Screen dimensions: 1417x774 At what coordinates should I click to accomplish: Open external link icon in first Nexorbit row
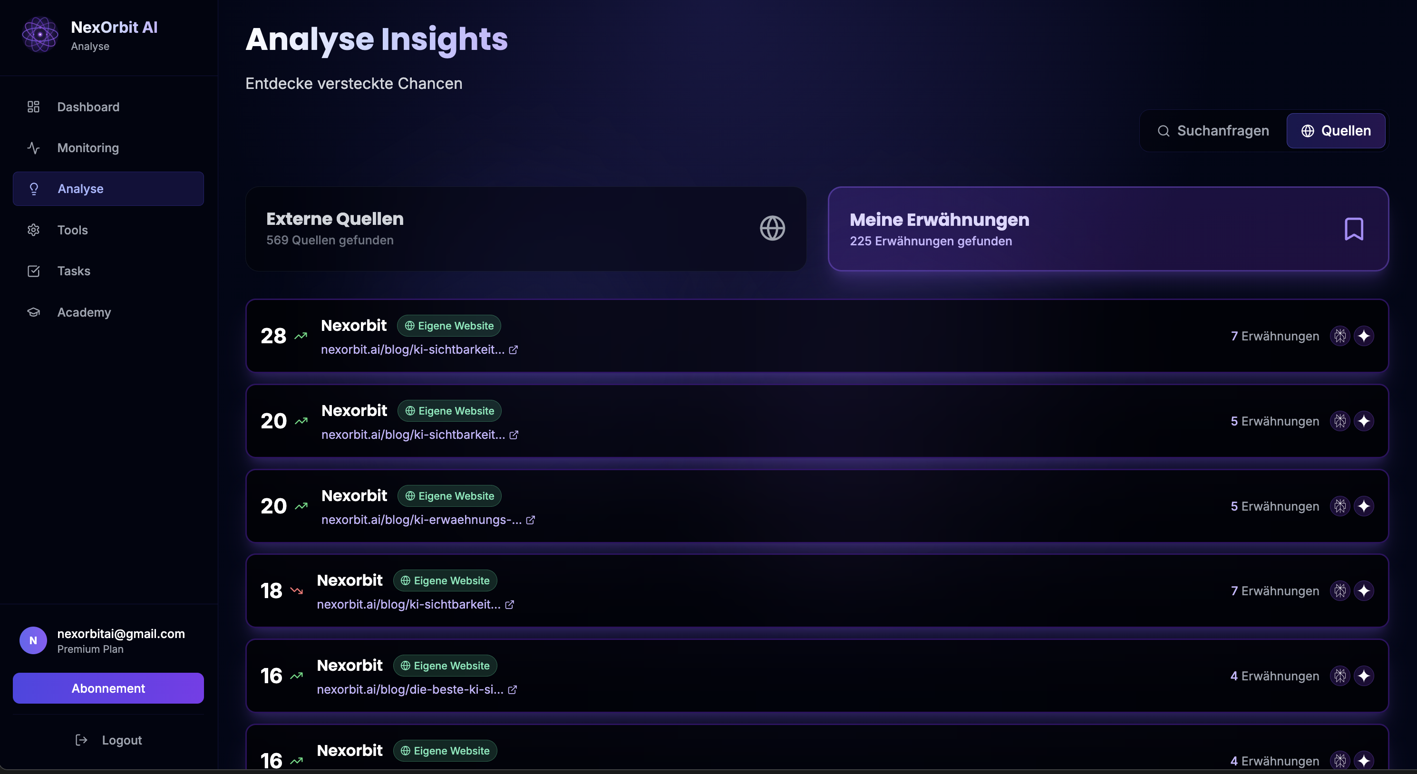click(513, 350)
